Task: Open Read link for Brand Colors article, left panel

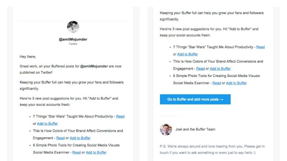Action: point(60,138)
